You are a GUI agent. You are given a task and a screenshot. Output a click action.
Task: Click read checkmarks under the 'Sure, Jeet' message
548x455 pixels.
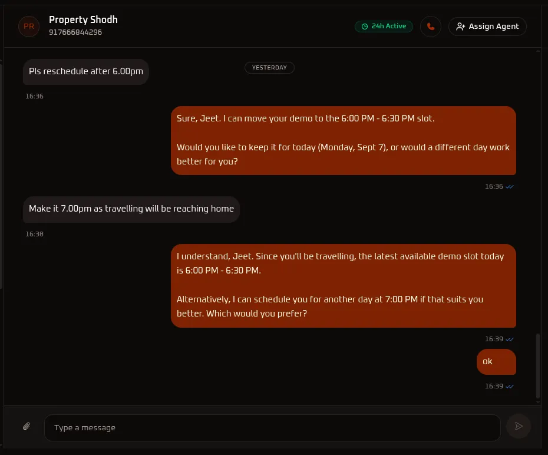pyautogui.click(x=510, y=187)
